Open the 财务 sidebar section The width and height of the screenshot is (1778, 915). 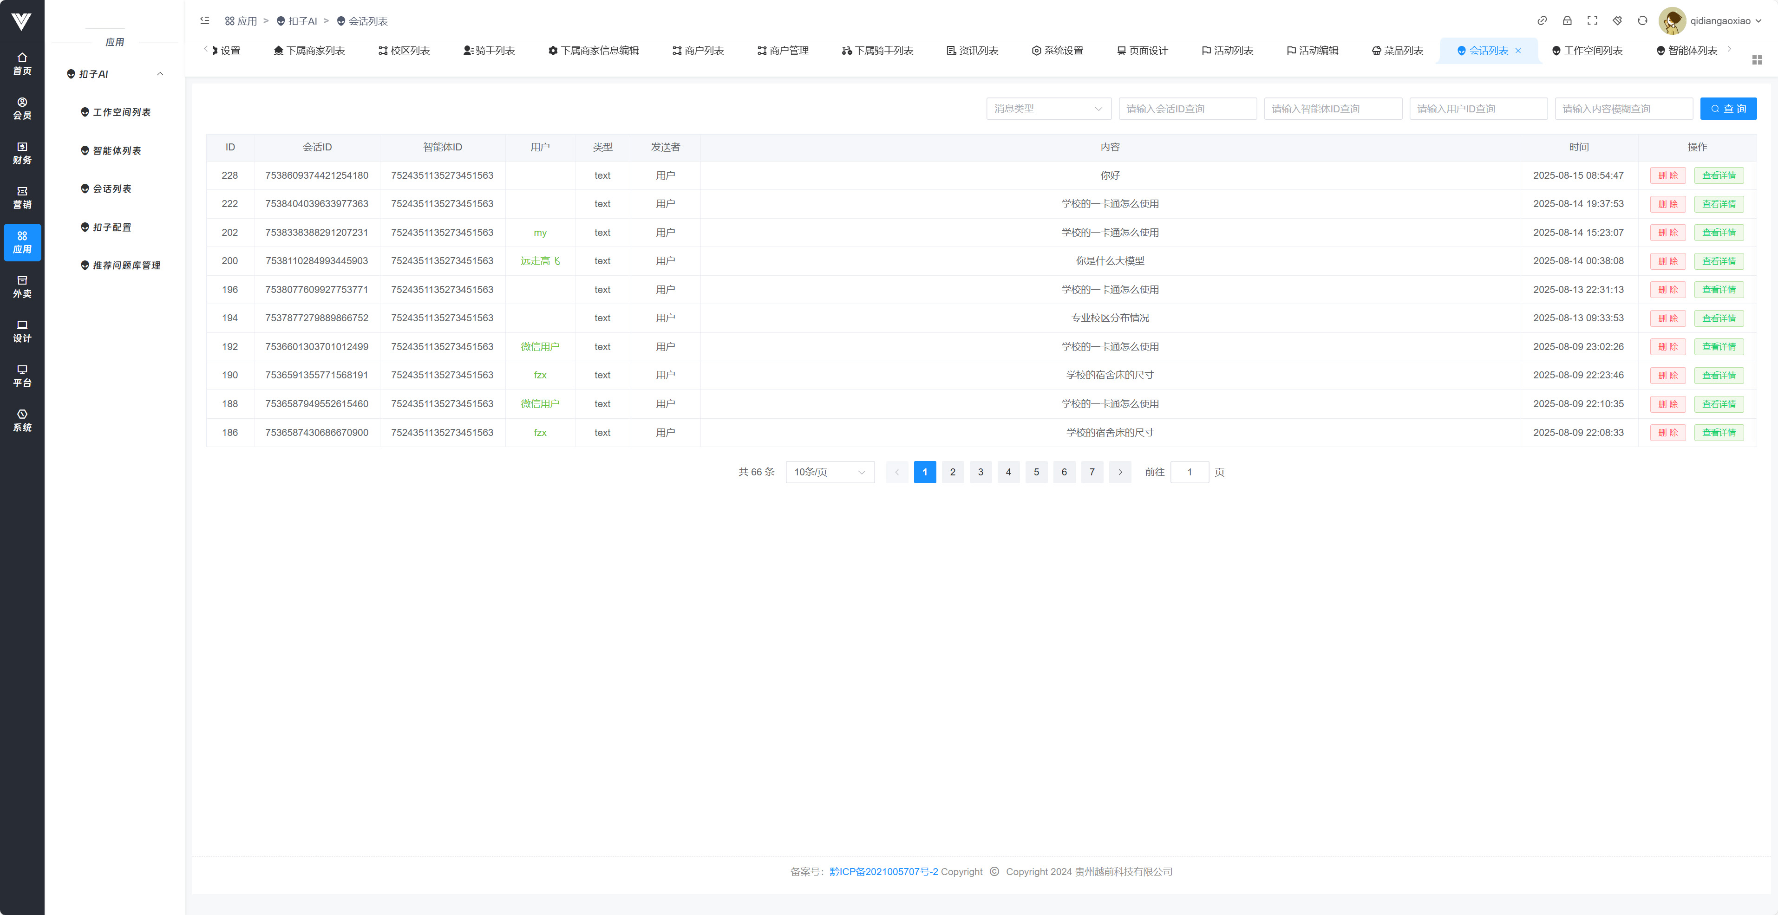click(x=22, y=152)
